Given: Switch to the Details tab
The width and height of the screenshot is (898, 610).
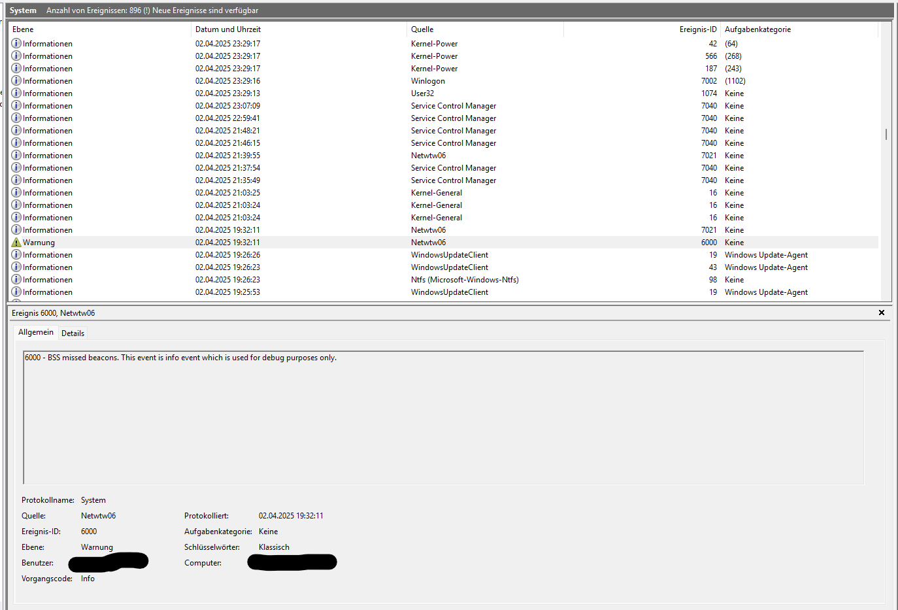Looking at the screenshot, I should click(73, 333).
